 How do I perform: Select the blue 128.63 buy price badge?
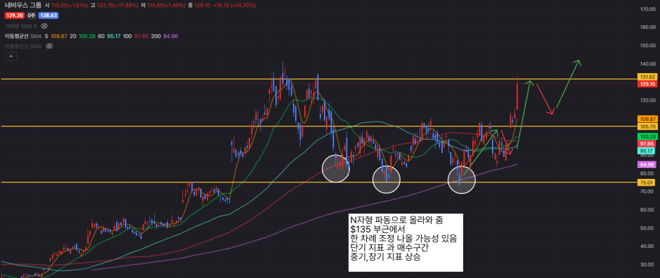click(48, 16)
